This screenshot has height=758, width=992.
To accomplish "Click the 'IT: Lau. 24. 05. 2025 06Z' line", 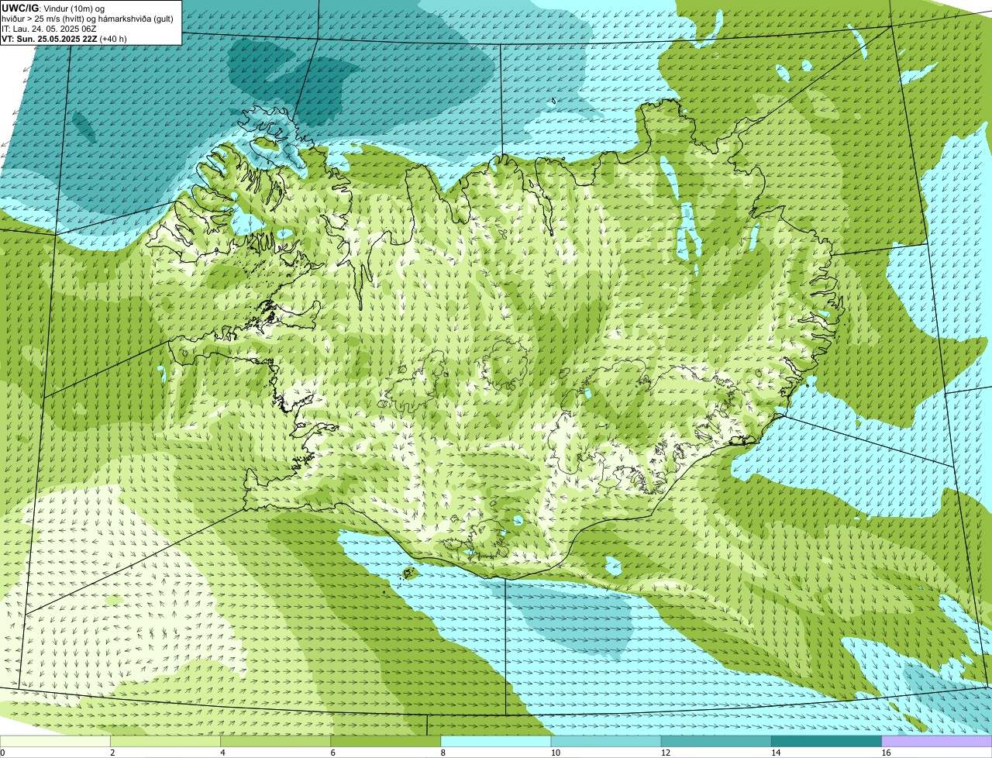I will point(49,29).
